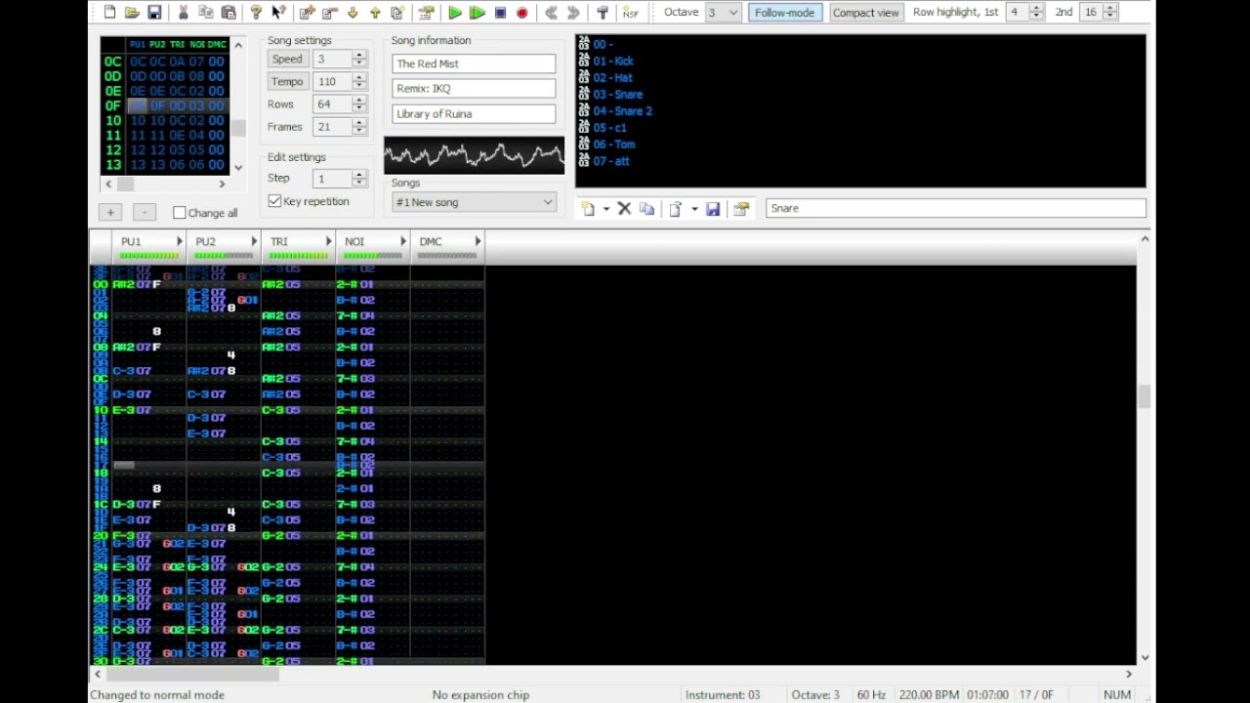Adjust 2nd row highlight spinner
This screenshot has height=703, width=1250.
[1110, 13]
